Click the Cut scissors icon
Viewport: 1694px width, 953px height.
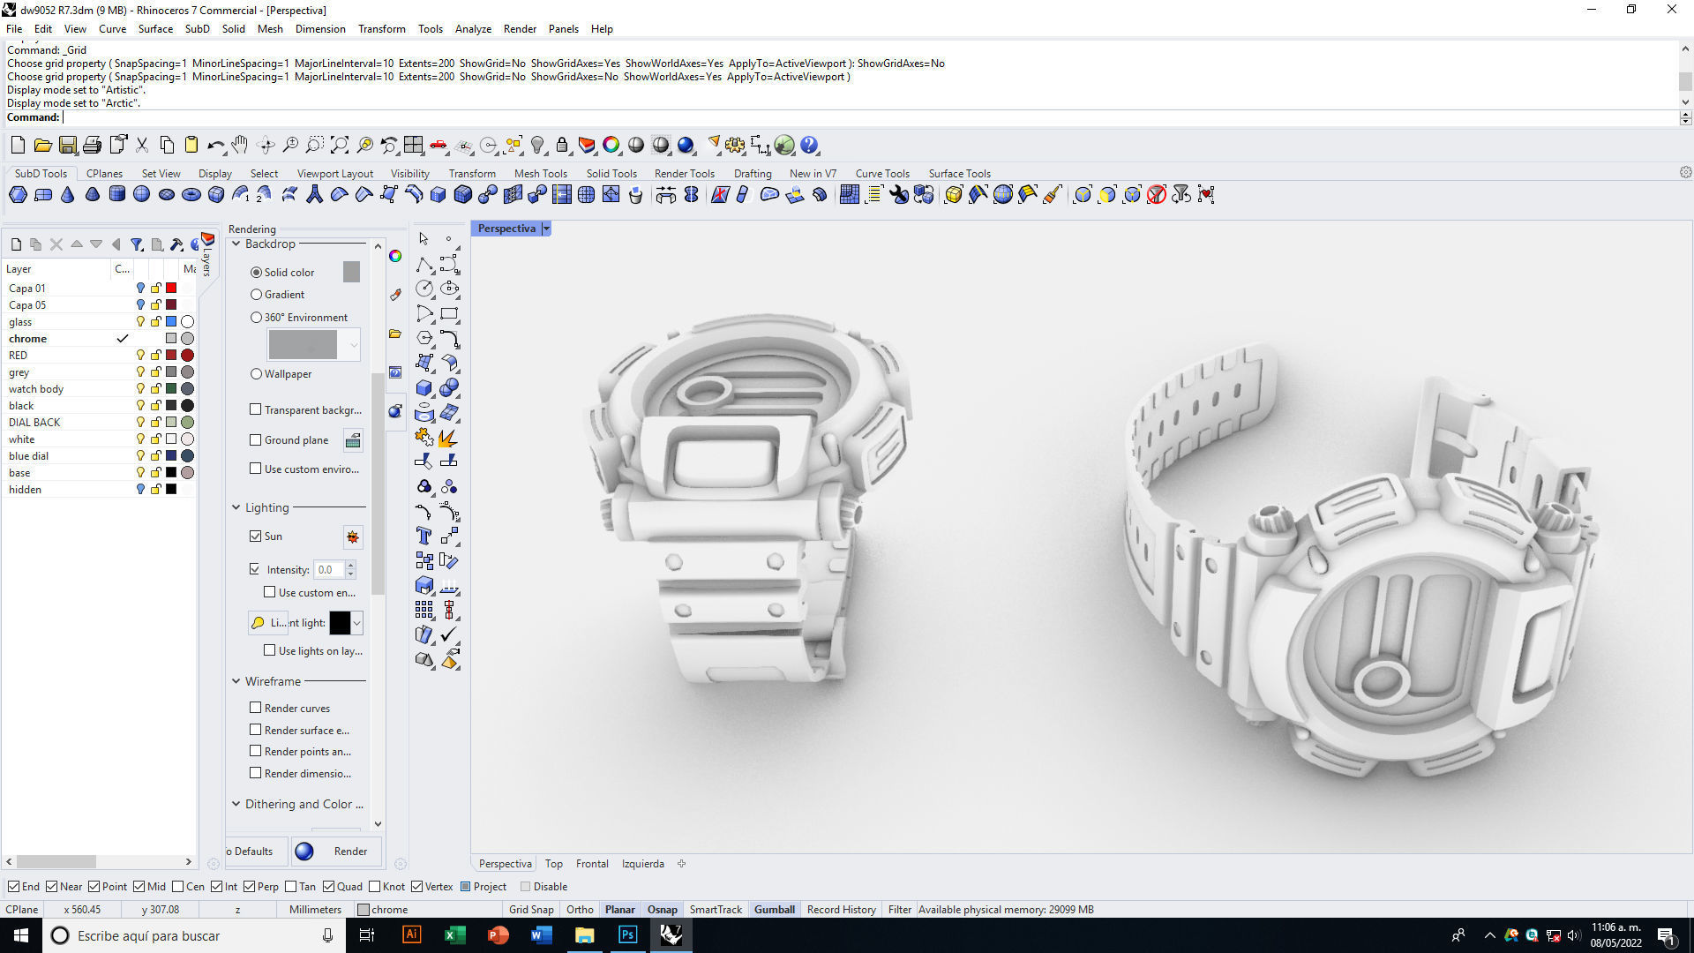pos(141,145)
